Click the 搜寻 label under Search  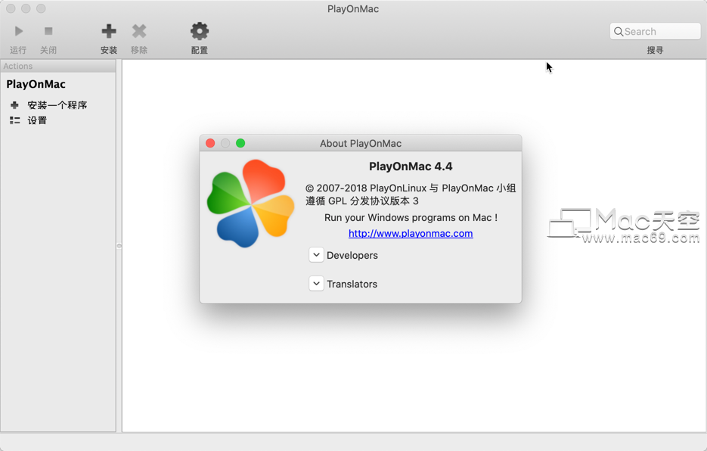click(x=655, y=50)
